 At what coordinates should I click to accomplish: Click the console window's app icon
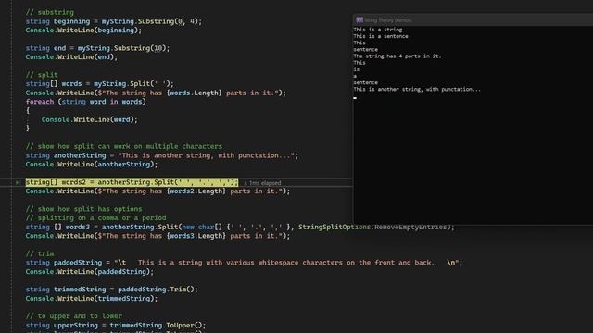[360, 19]
